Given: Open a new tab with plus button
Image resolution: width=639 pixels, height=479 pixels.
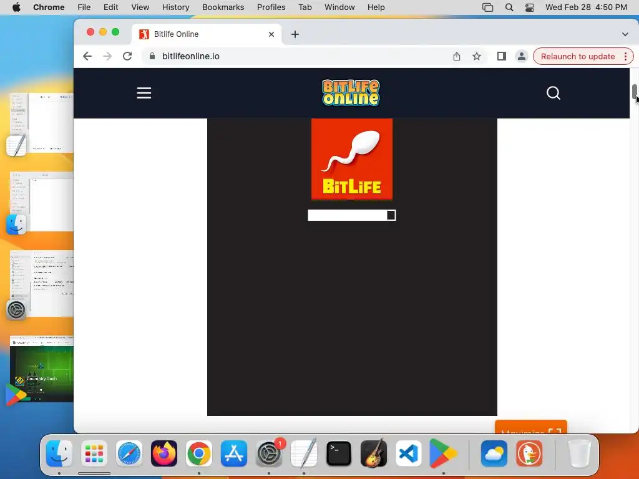Looking at the screenshot, I should (x=295, y=34).
